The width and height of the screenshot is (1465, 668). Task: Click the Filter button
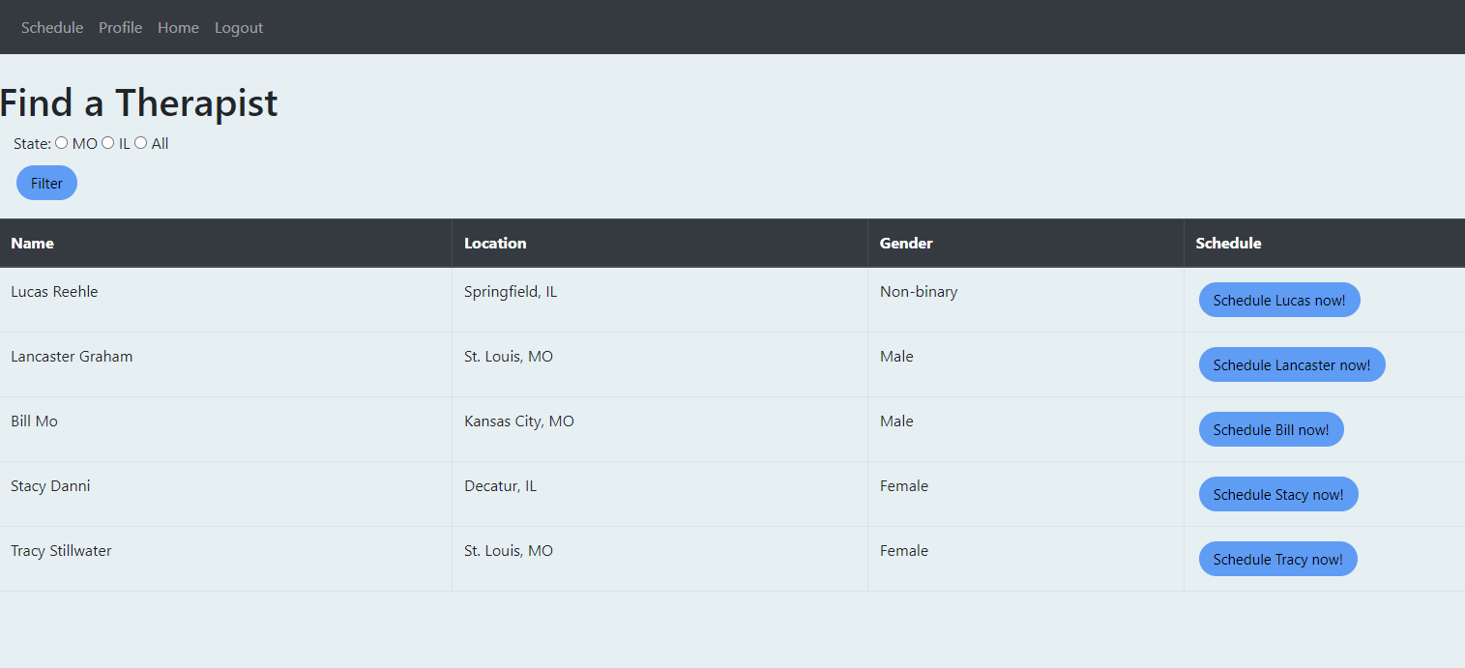click(46, 183)
